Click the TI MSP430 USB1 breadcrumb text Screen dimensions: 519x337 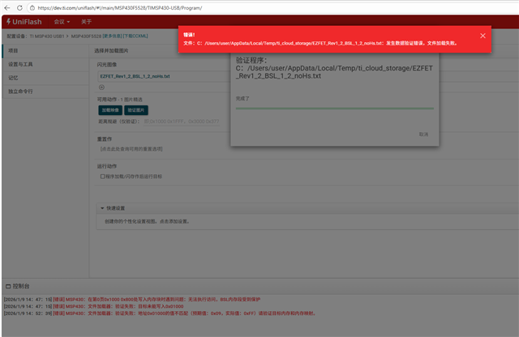point(47,36)
